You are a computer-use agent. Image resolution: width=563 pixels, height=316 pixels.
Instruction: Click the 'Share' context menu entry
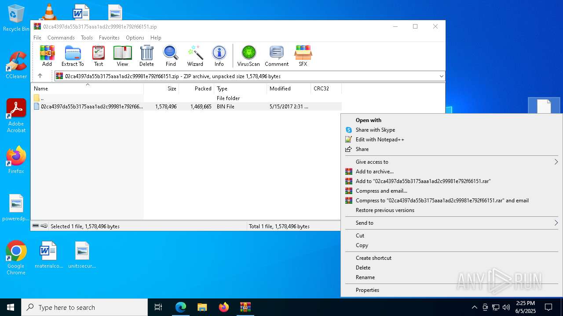point(451,149)
